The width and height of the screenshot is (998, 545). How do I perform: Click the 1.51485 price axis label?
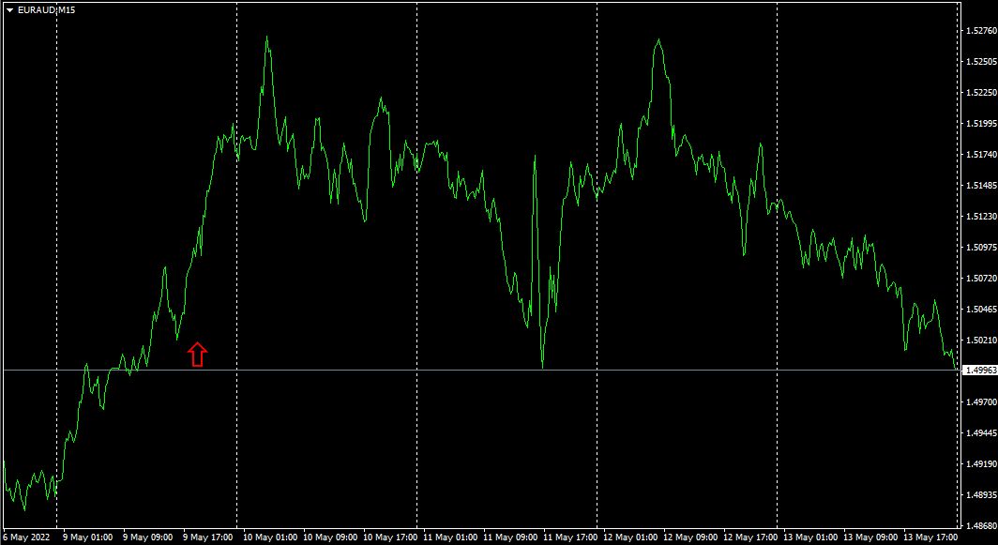point(981,186)
